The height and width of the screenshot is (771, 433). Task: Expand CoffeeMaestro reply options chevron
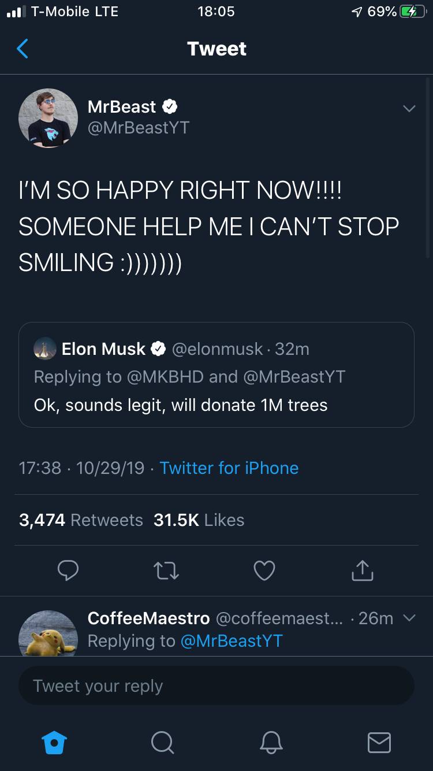click(409, 618)
